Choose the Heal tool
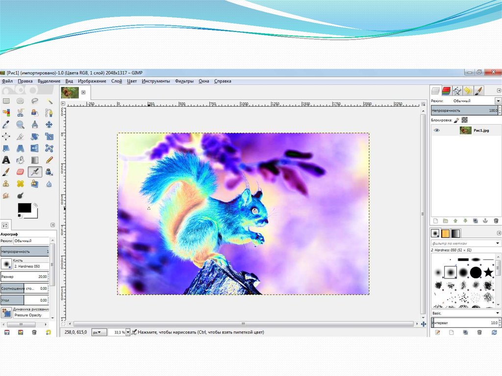Image resolution: width=502 pixels, height=376 pixels. (20, 183)
